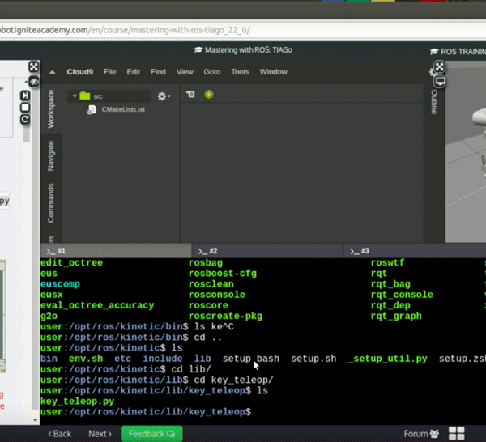Click 'rqt_graph' in terminal listing
486x442 pixels.
click(396, 316)
